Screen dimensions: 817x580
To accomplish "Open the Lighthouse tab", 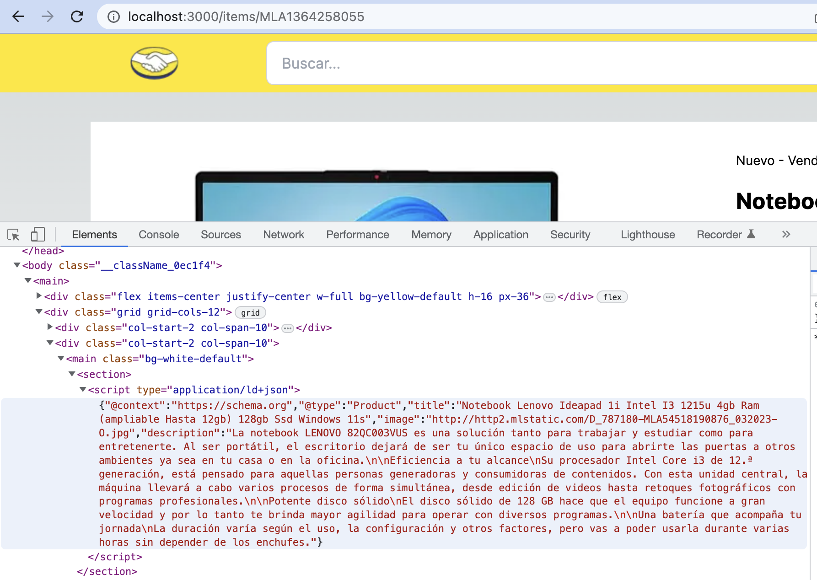I will (x=648, y=235).
